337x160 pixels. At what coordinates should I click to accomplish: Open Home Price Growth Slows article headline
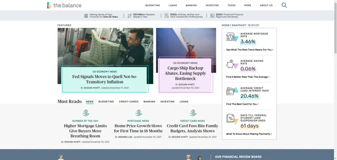(x=138, y=128)
